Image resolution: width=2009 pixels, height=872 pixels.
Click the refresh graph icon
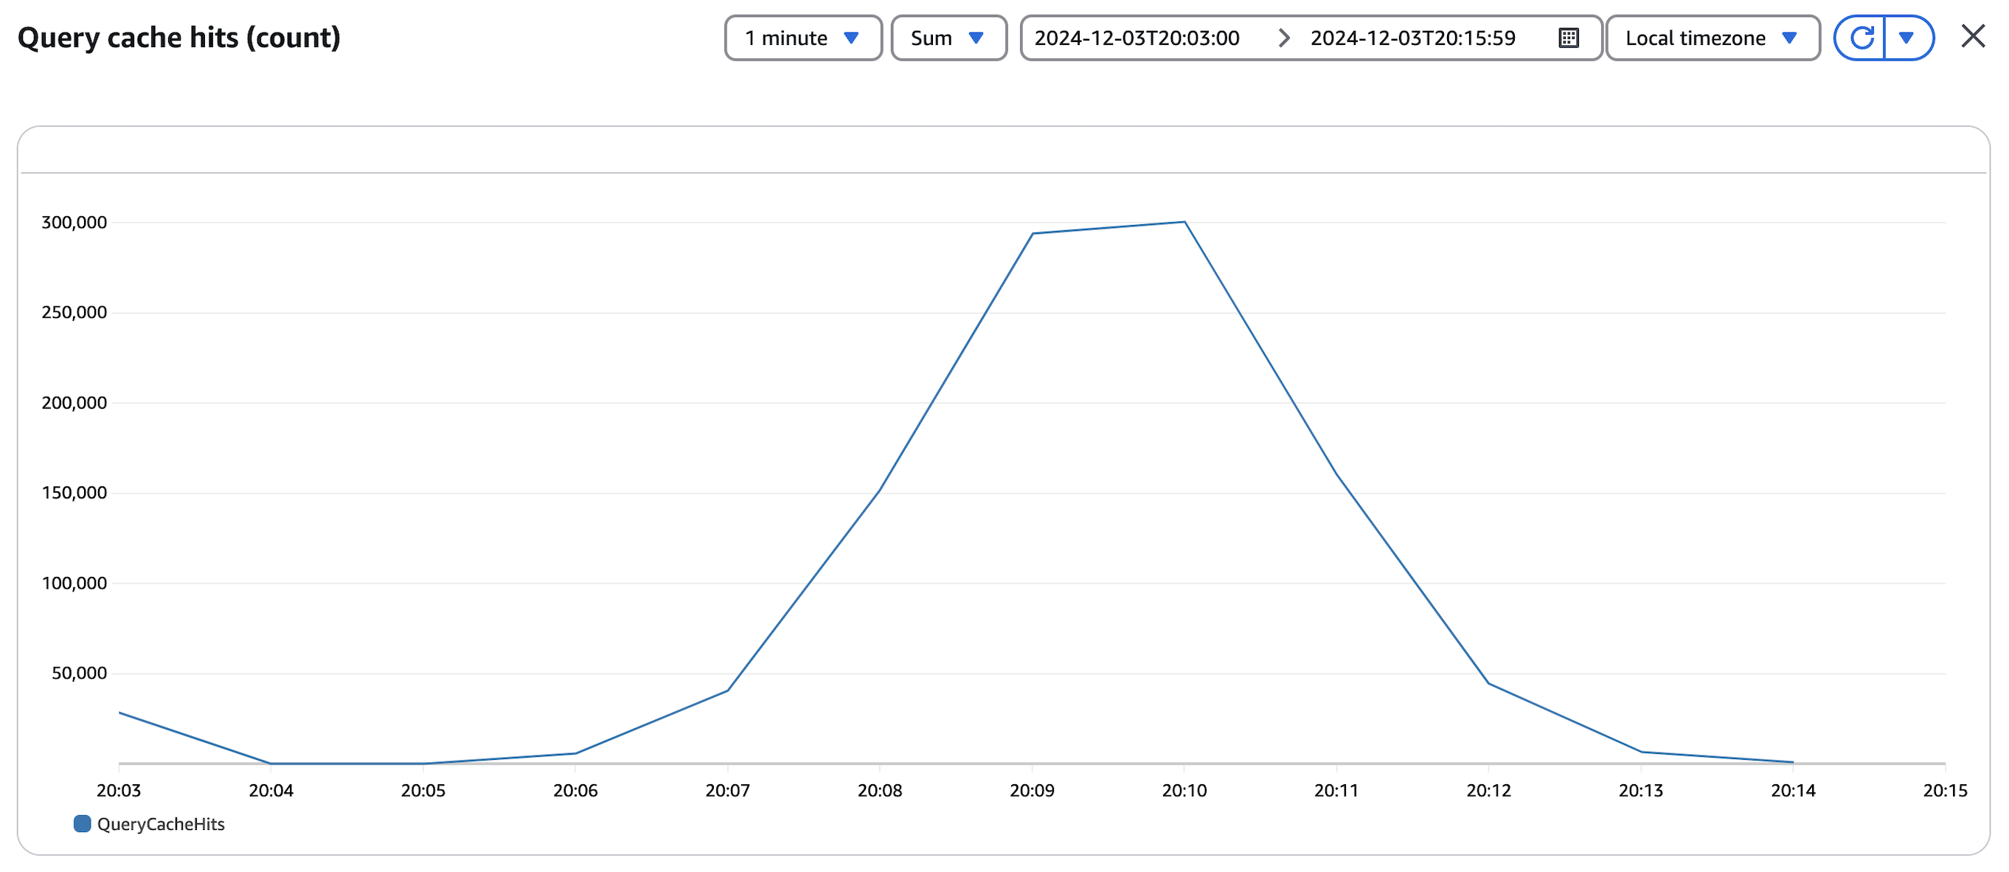click(x=1861, y=38)
